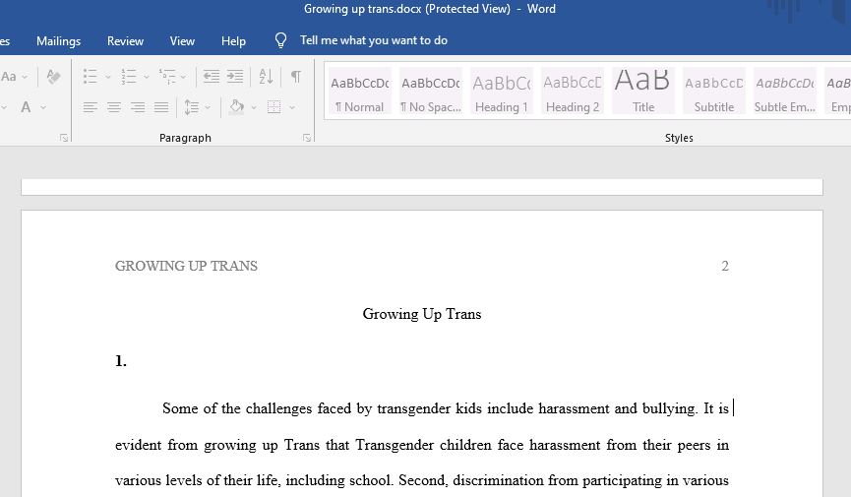Screen dimensions: 851x497
Task: Click the Borders icon
Action: click(274, 107)
